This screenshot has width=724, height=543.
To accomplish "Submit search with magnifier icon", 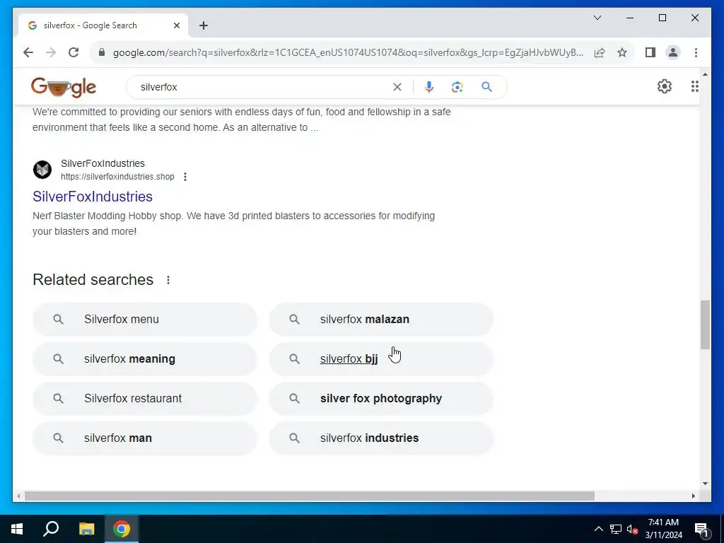I will tap(486, 87).
